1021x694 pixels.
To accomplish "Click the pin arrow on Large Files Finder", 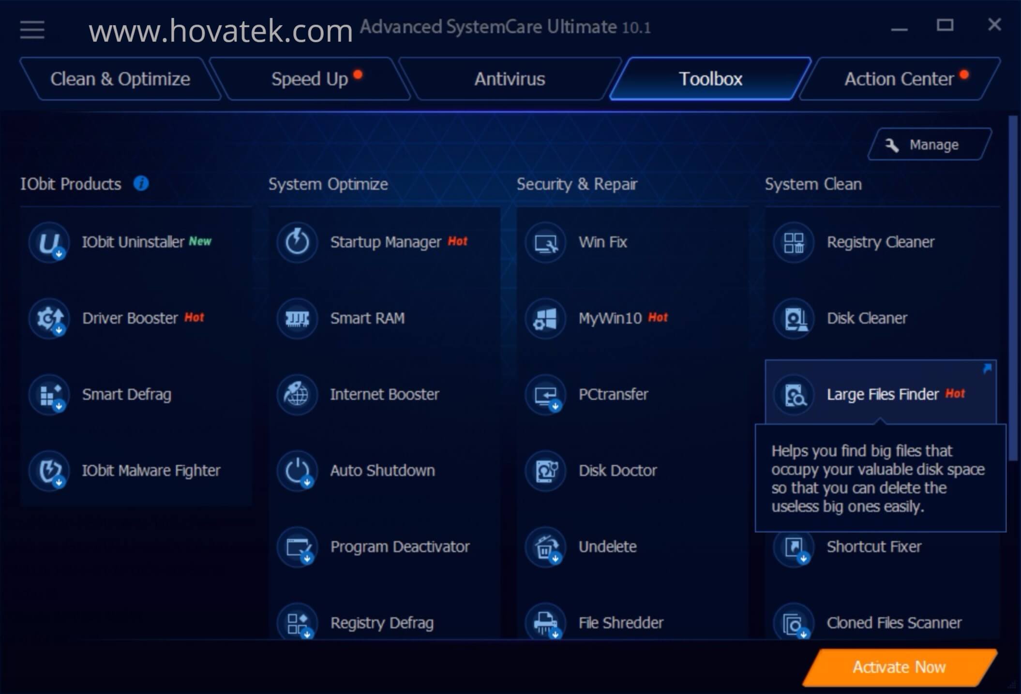I will point(987,369).
